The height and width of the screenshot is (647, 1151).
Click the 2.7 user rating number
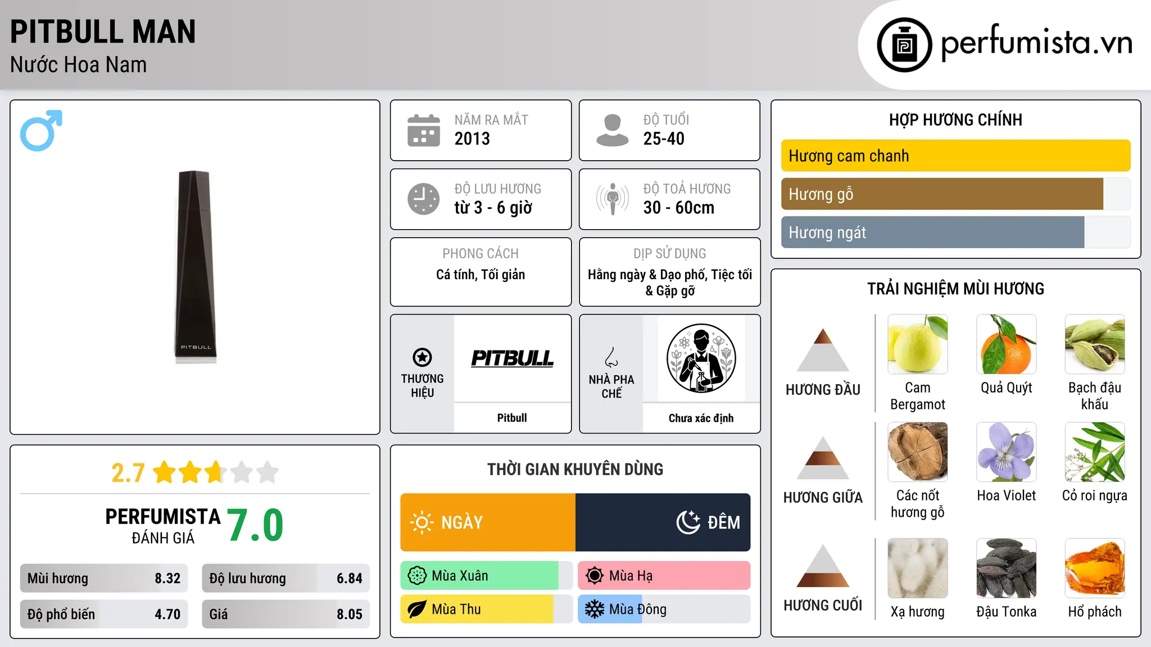pyautogui.click(x=128, y=473)
